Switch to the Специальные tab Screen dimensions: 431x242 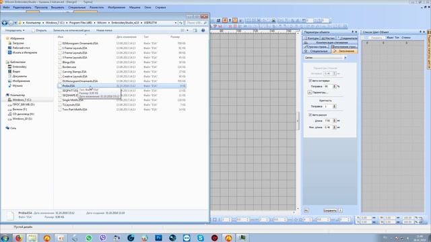pos(317,51)
